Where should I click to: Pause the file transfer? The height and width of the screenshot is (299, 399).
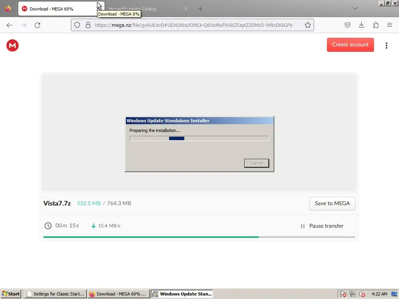pyautogui.click(x=322, y=226)
